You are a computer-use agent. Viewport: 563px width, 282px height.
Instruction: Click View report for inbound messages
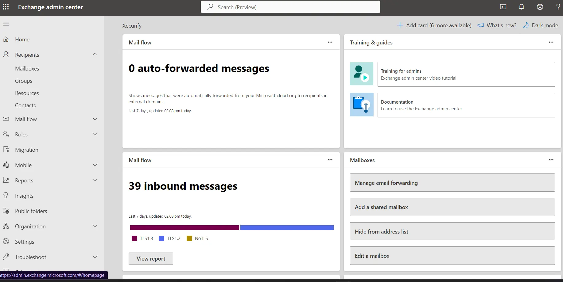pos(151,258)
